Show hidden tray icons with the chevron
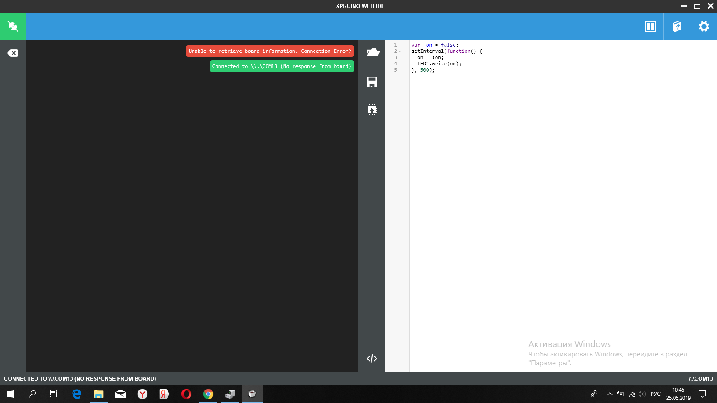The height and width of the screenshot is (403, 717). coord(609,394)
